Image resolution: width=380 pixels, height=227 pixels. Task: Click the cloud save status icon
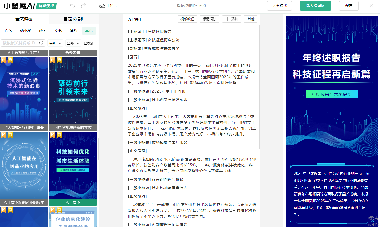pos(102,6)
